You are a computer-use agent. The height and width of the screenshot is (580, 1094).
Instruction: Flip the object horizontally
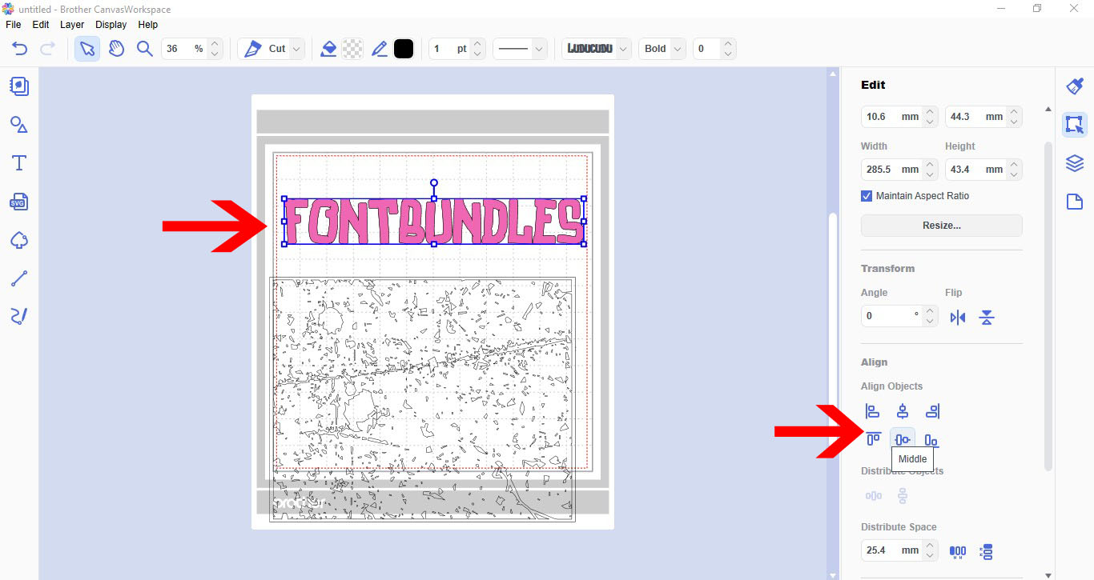point(958,318)
